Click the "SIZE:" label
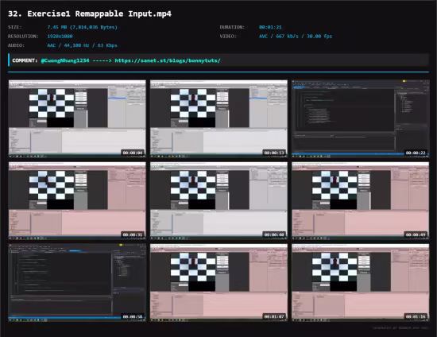437x337 pixels. coord(15,27)
